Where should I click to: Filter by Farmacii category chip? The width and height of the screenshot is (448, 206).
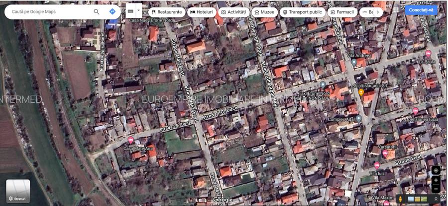(341, 12)
